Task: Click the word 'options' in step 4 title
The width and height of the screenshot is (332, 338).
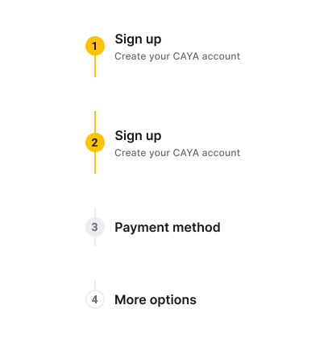Action: pos(173,300)
